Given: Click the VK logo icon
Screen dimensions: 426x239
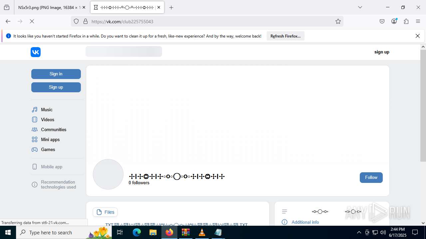Looking at the screenshot, I should [36, 52].
